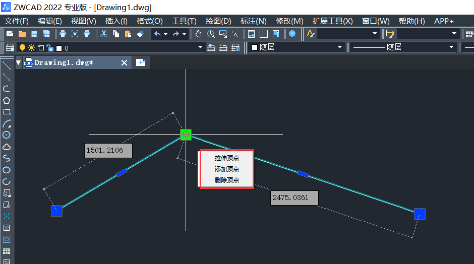This screenshot has height=264, width=474.
Task: Select the Polygon tool
Action: click(x=7, y=100)
